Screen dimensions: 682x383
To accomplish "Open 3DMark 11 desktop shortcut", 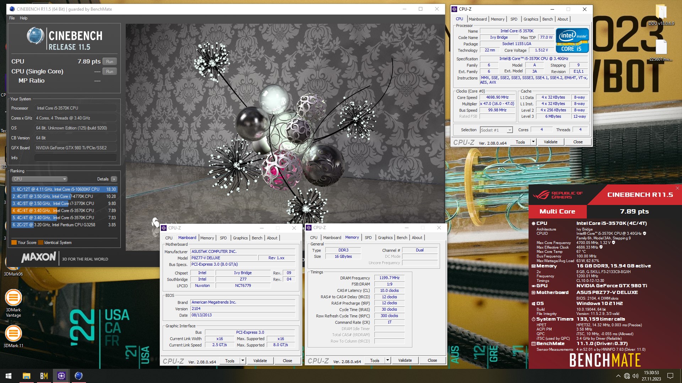I will click(x=13, y=336).
